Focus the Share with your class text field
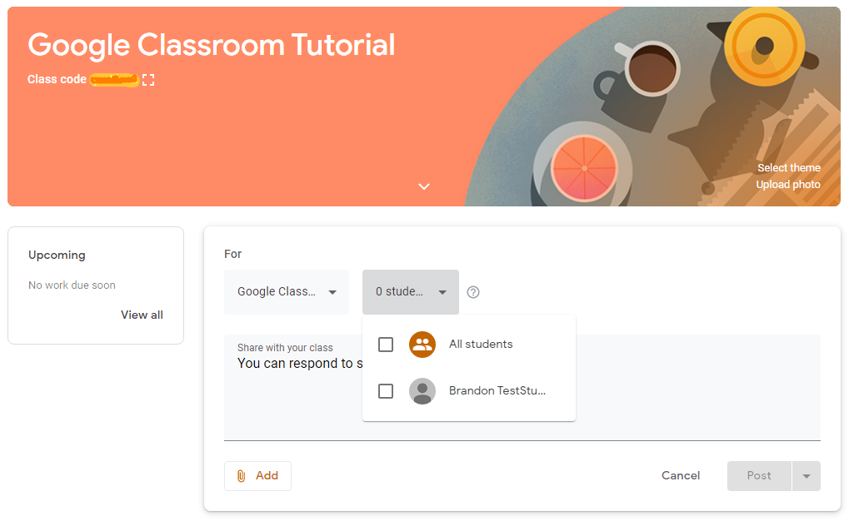 click(x=522, y=387)
